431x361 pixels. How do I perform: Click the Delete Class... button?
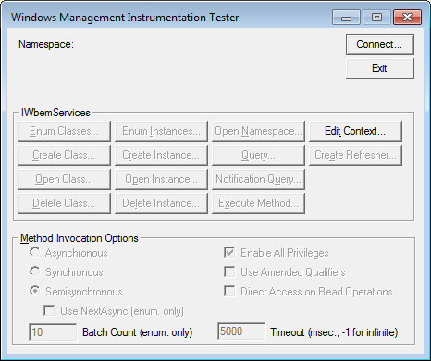[64, 203]
